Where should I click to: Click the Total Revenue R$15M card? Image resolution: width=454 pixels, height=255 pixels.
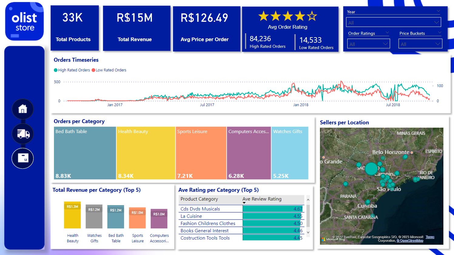(136, 28)
